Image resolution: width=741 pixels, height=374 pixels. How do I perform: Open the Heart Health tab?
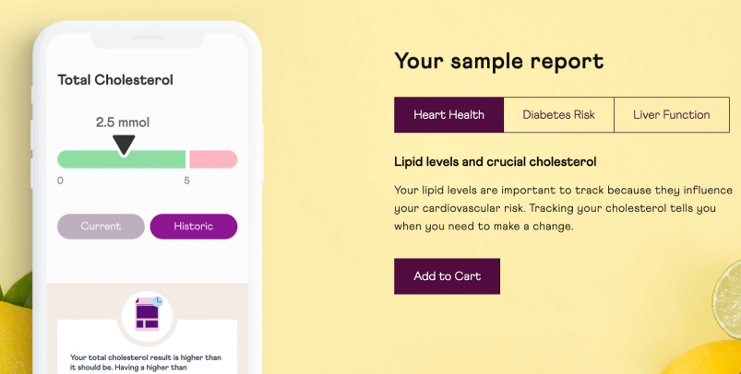449,114
